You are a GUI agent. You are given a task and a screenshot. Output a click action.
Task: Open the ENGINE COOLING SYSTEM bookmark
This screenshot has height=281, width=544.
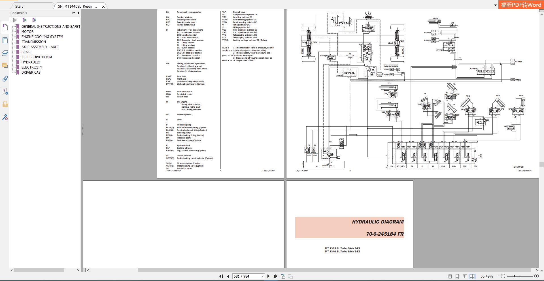42,37
